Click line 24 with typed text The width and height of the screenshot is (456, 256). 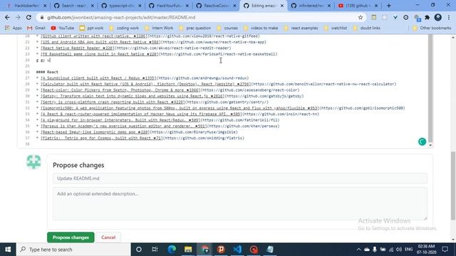click(43, 60)
